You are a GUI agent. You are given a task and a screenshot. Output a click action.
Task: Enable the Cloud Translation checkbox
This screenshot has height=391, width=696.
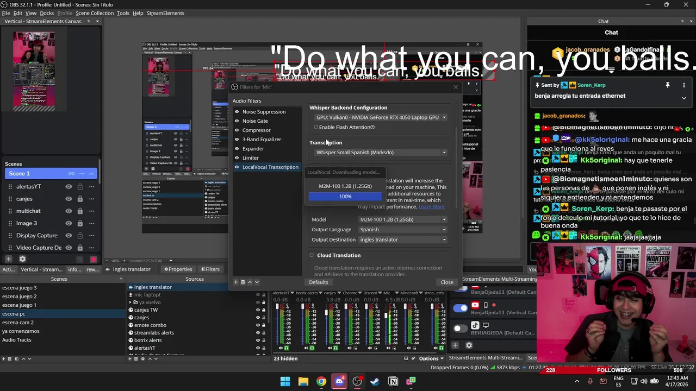coord(312,255)
